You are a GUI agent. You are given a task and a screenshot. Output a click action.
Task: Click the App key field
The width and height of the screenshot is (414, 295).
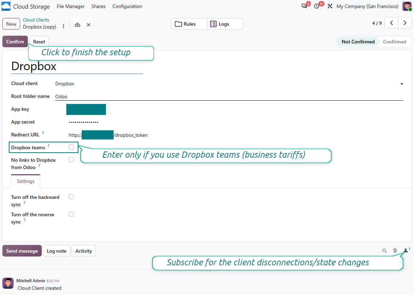coord(86,109)
